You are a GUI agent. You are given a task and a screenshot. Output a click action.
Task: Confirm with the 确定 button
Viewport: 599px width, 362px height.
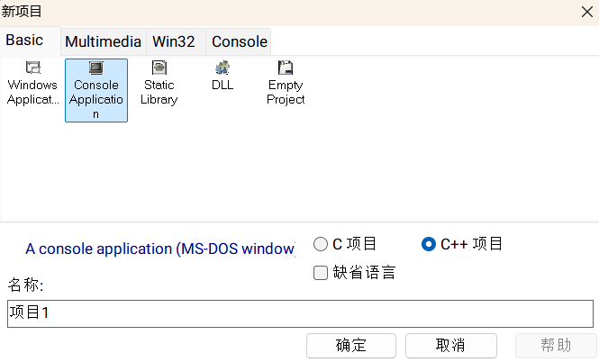coord(351,346)
